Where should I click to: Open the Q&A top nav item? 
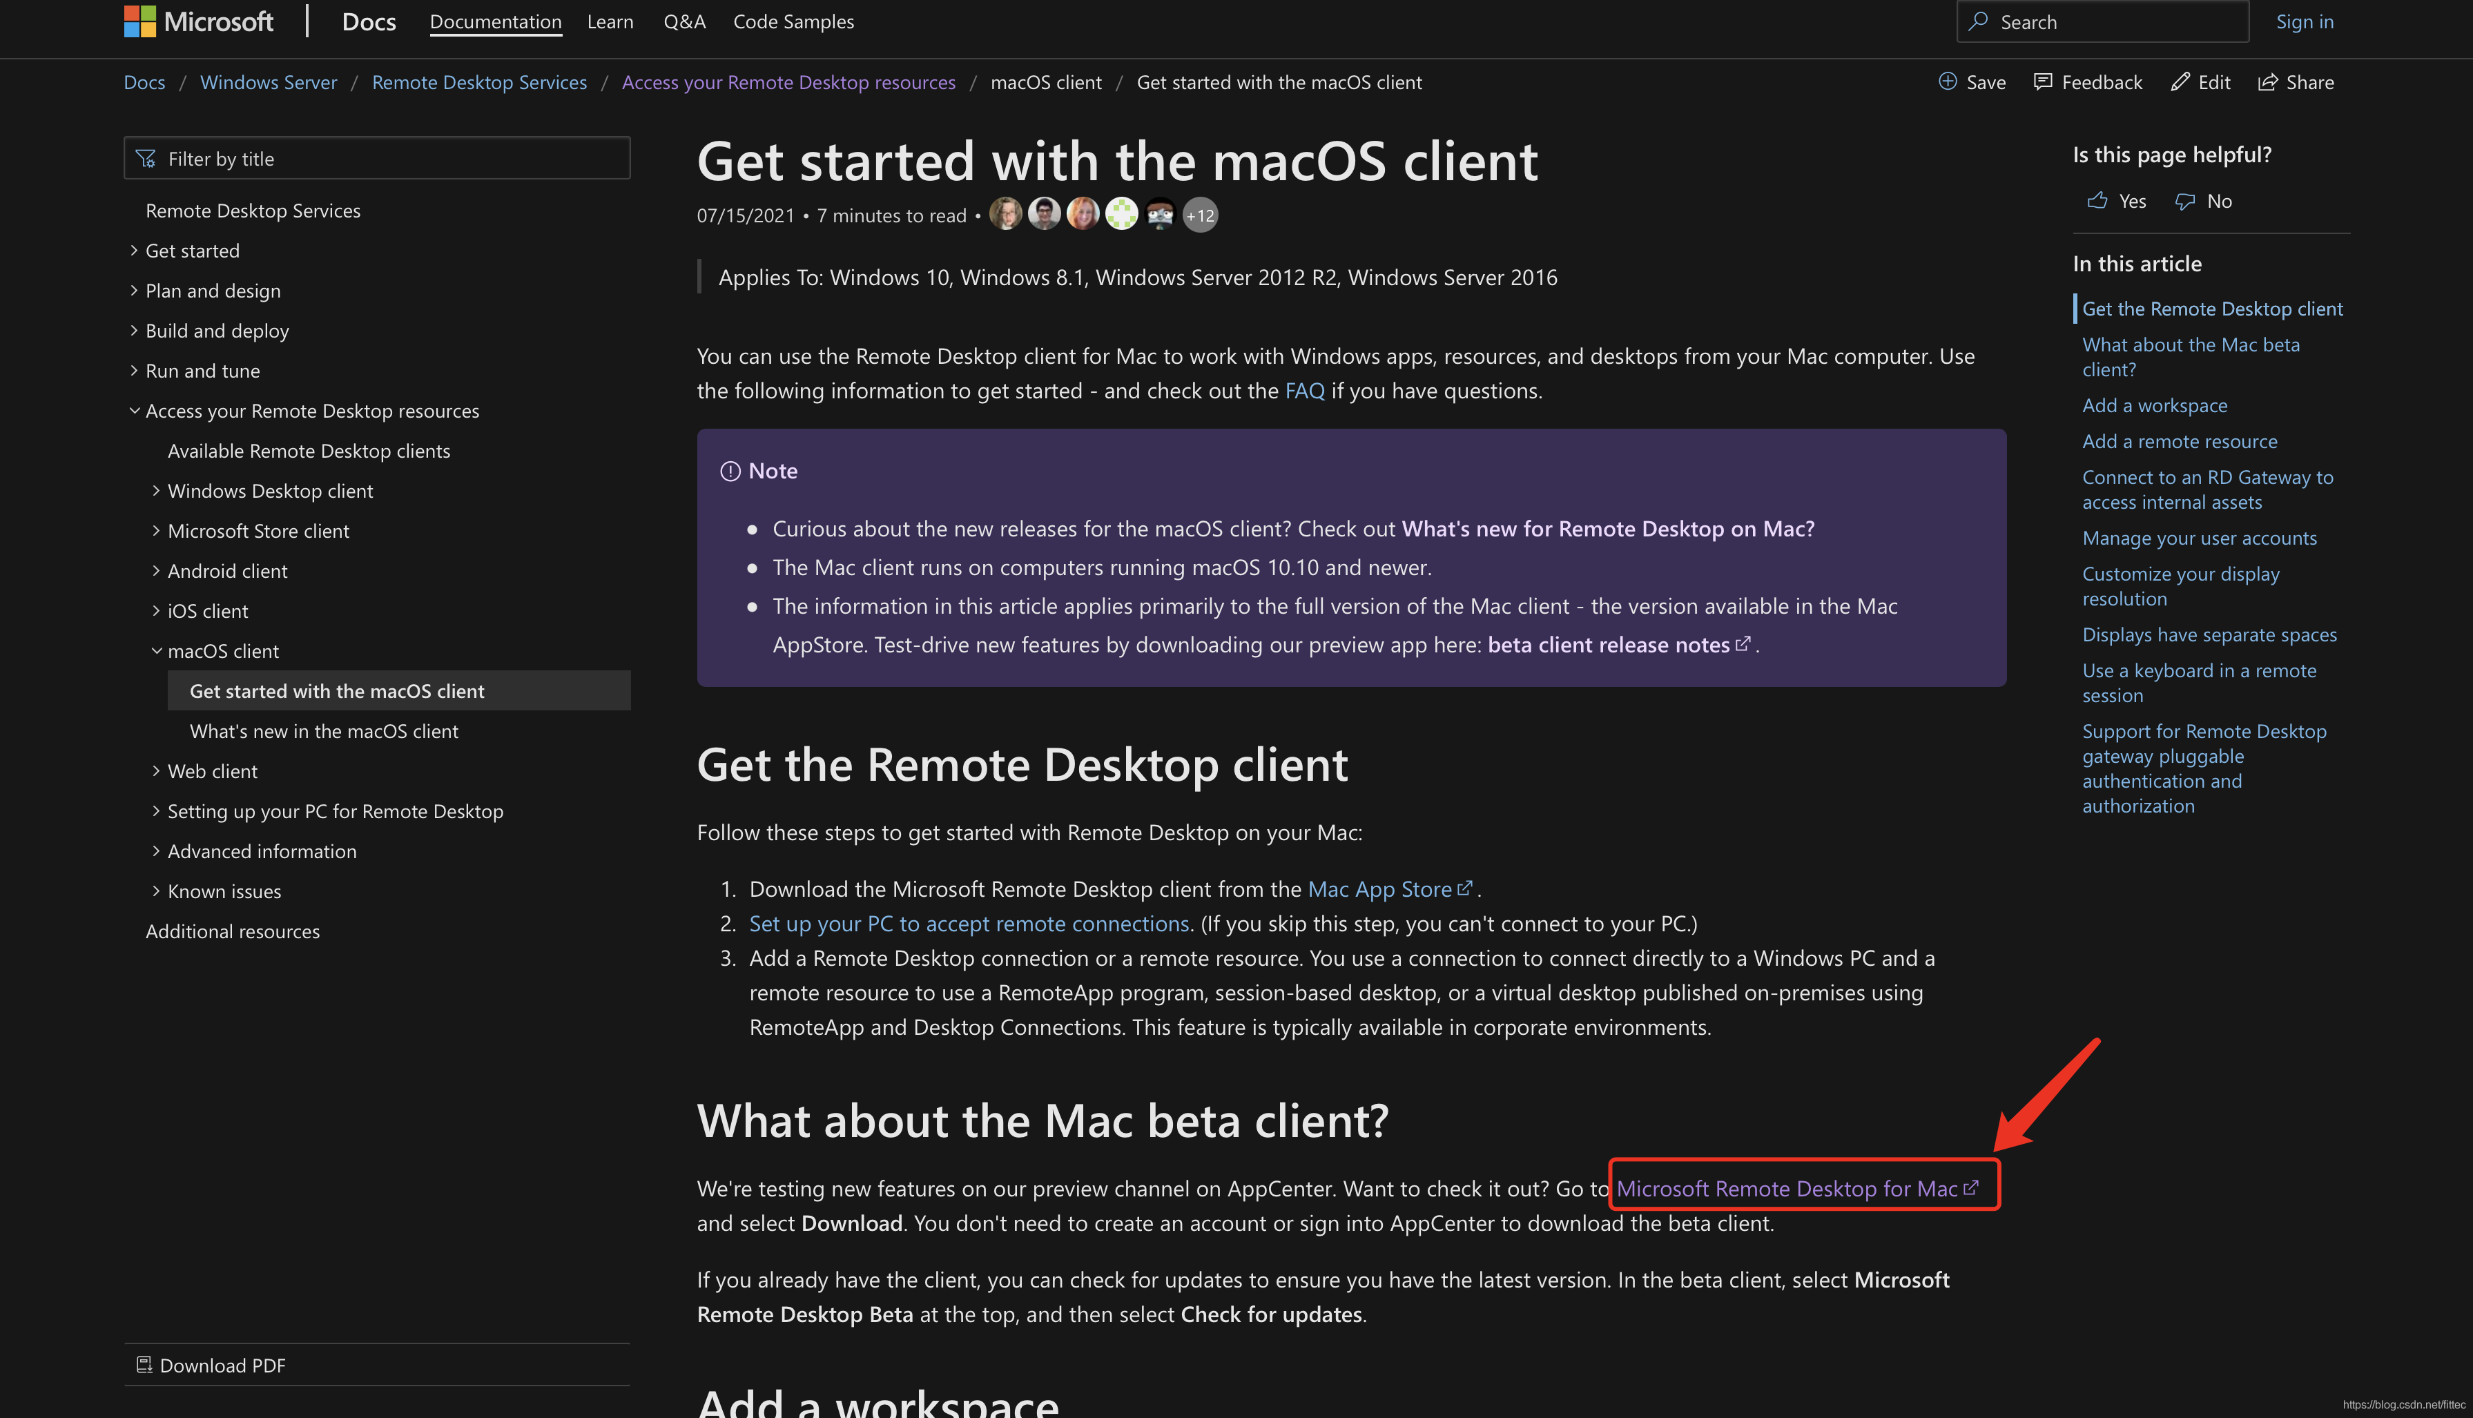pyautogui.click(x=684, y=21)
